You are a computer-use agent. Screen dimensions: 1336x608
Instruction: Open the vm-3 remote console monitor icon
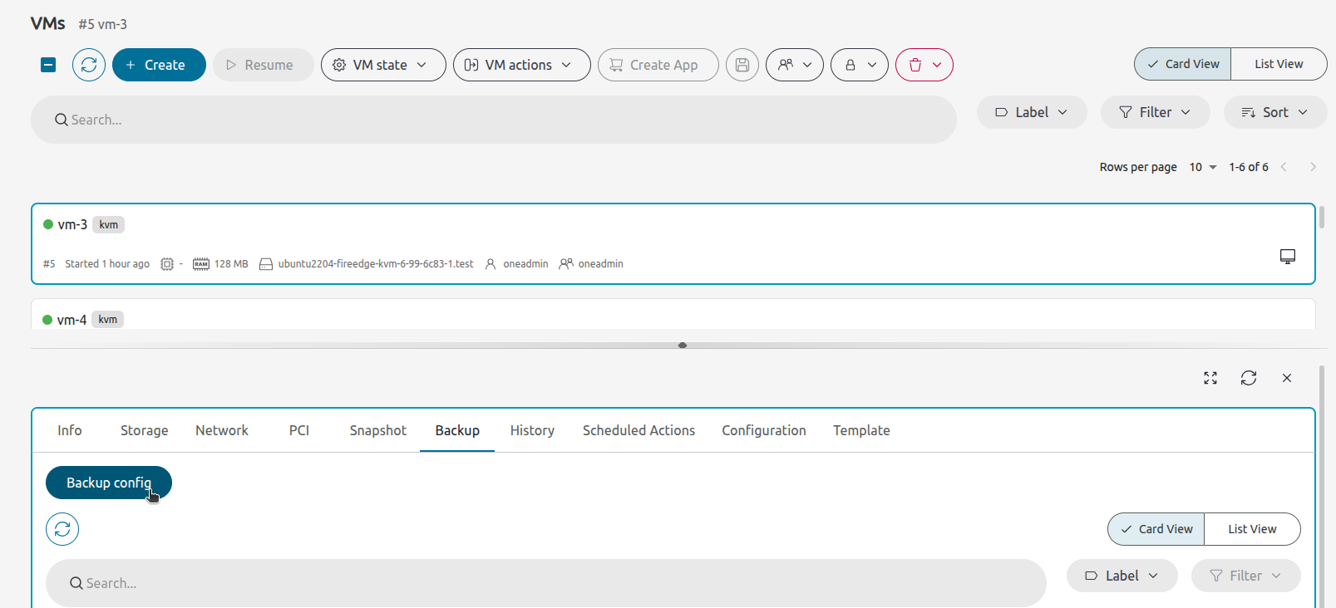1287,257
